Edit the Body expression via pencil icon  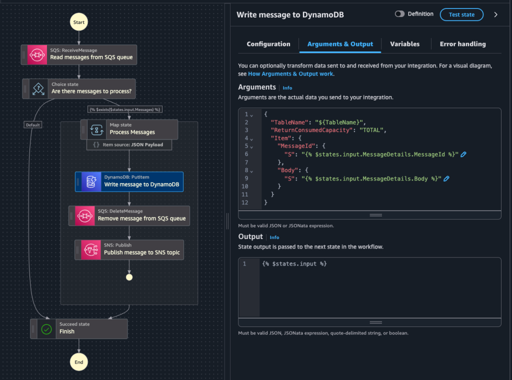446,178
